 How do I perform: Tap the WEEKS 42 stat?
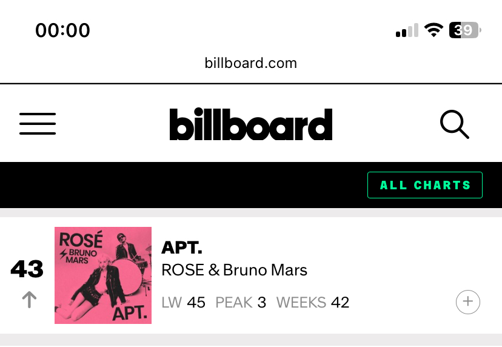(x=313, y=303)
